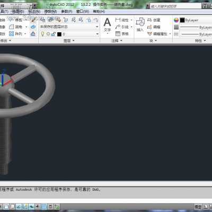
Task: Click the Insert block (插入) icon
Action: [x=140, y=22]
